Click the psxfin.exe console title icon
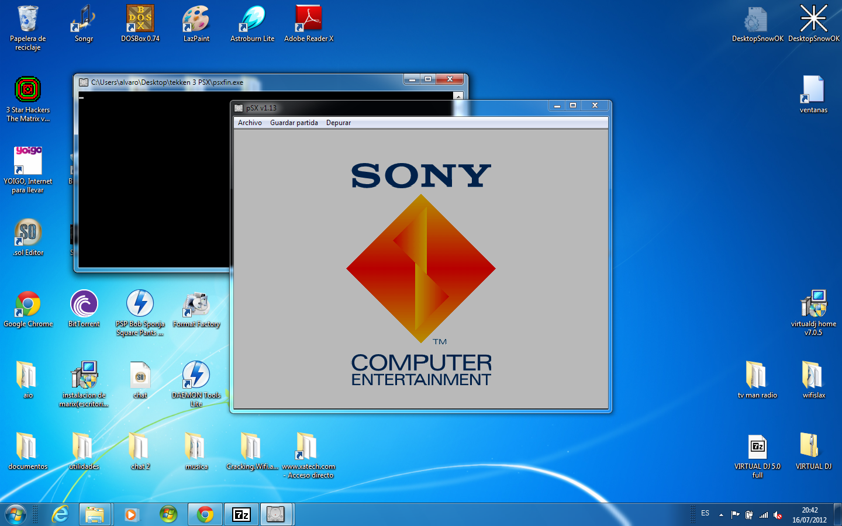Screen dimensions: 842x526 tap(84, 82)
